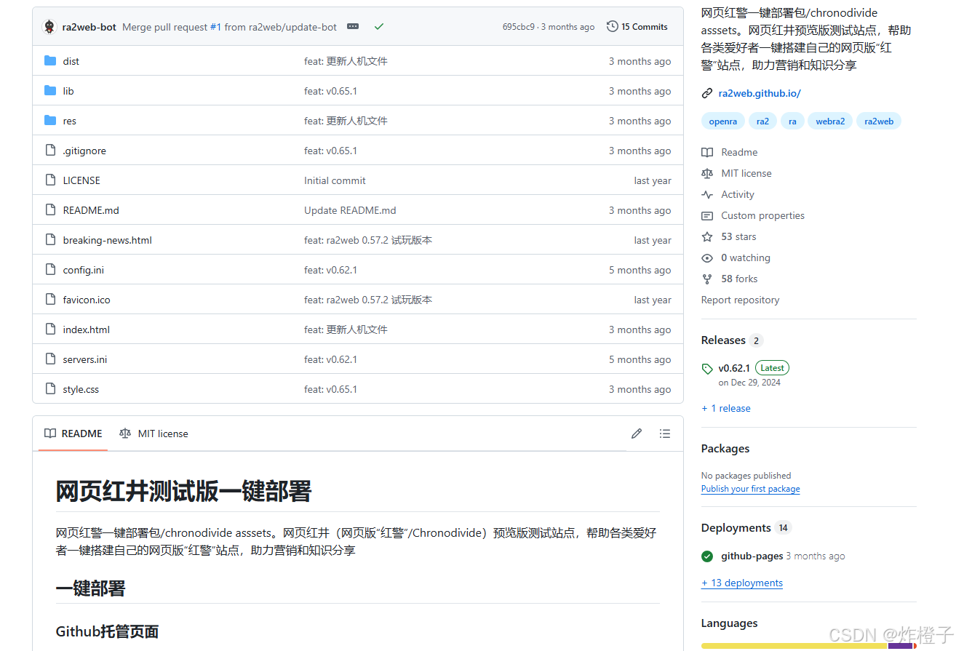Click the 53 stars link
This screenshot has width=964, height=651.
pyautogui.click(x=729, y=236)
